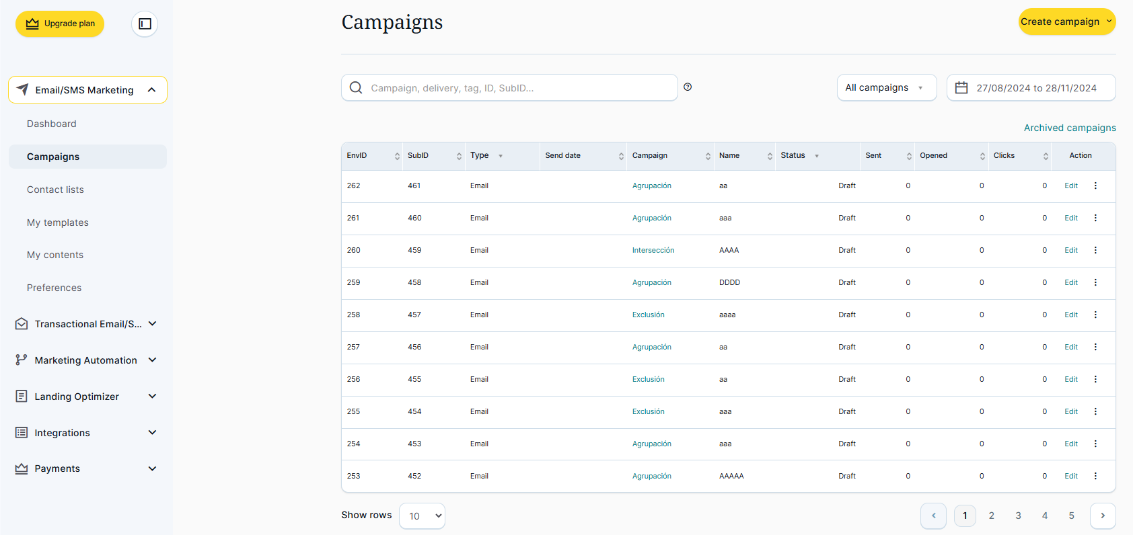View Archived campaigns link
Screen dimensions: 1133x535
(1069, 128)
